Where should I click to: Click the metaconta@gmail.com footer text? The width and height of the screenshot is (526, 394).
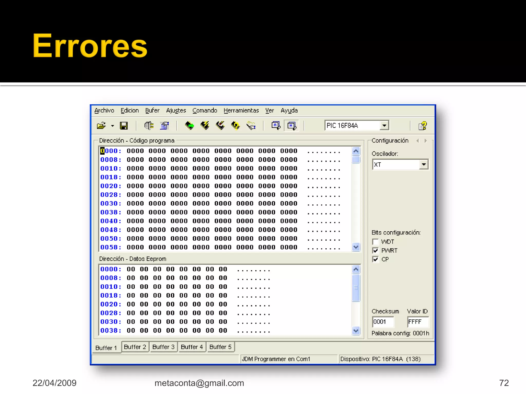(199, 383)
